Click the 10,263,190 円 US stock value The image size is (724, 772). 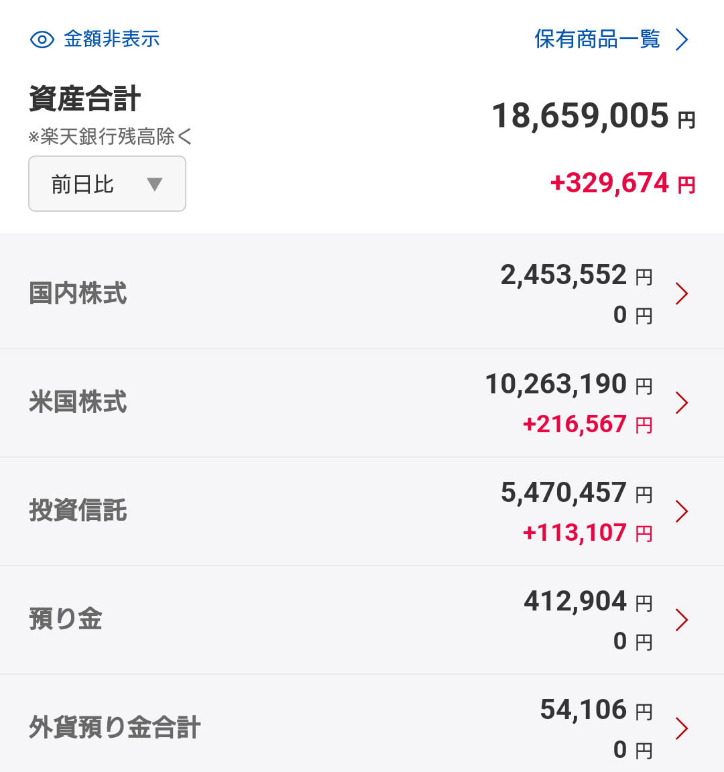pos(569,384)
